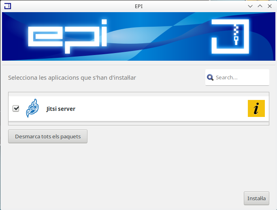Click the 'Selecciona les aplicacions' heading text

(72, 78)
